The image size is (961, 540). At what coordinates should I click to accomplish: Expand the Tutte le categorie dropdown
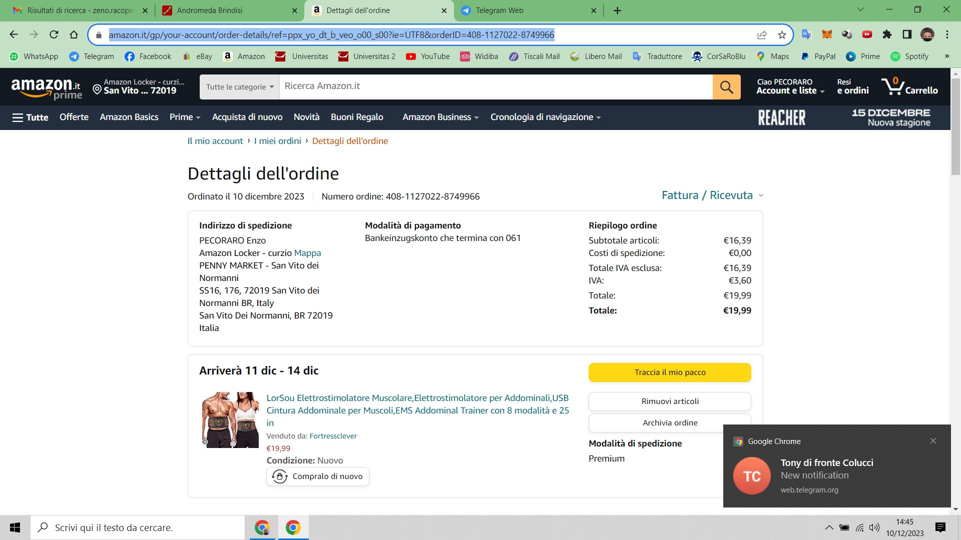240,87
